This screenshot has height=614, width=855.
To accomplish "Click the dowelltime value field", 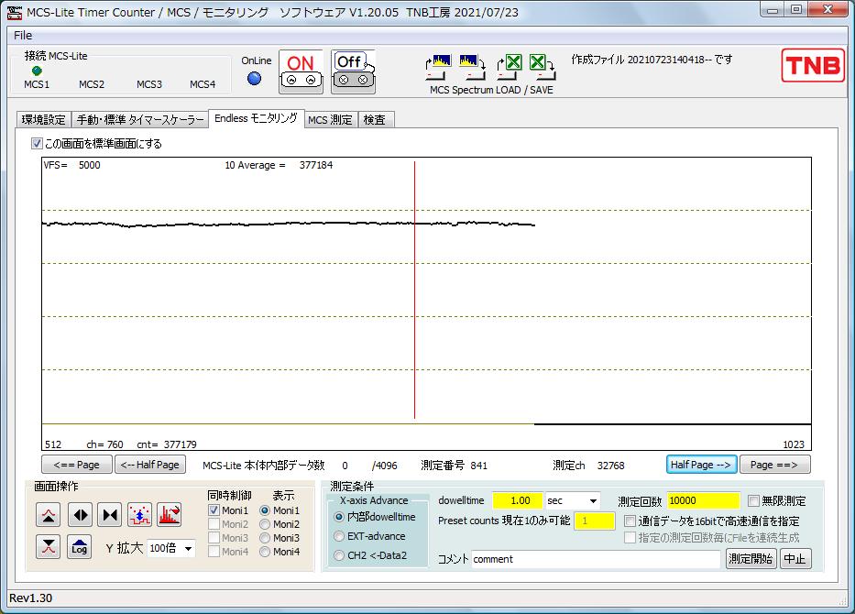I will [518, 500].
